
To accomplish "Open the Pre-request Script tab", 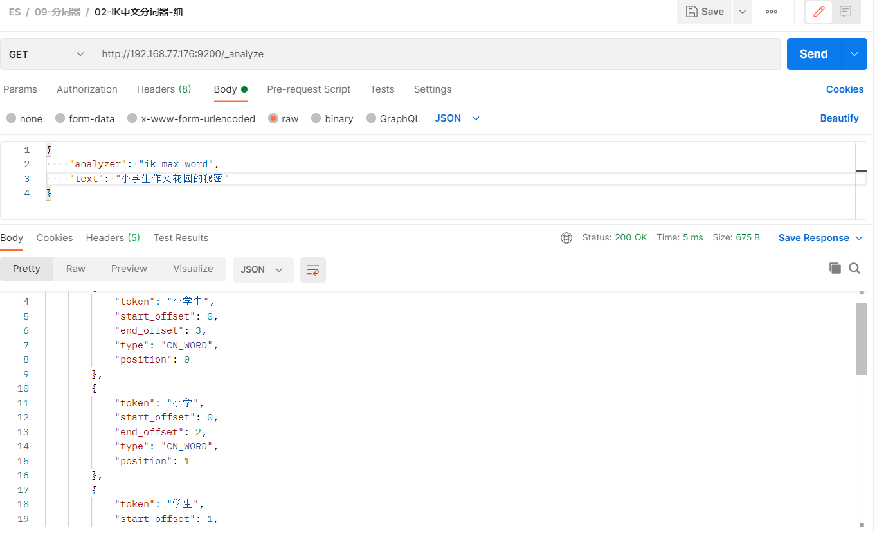I will (x=309, y=89).
